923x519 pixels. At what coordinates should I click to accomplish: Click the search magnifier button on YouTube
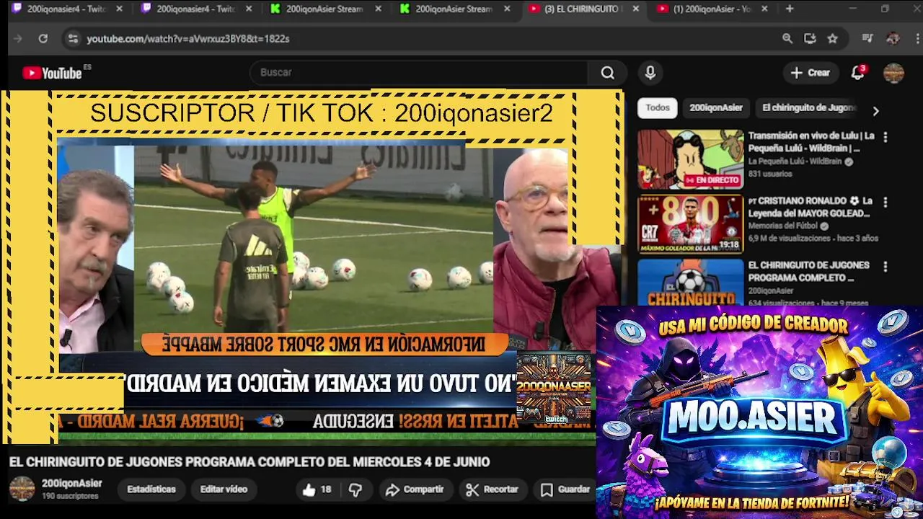pos(608,73)
